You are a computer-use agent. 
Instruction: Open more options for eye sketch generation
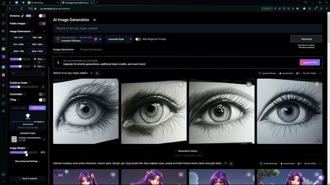tap(320, 73)
